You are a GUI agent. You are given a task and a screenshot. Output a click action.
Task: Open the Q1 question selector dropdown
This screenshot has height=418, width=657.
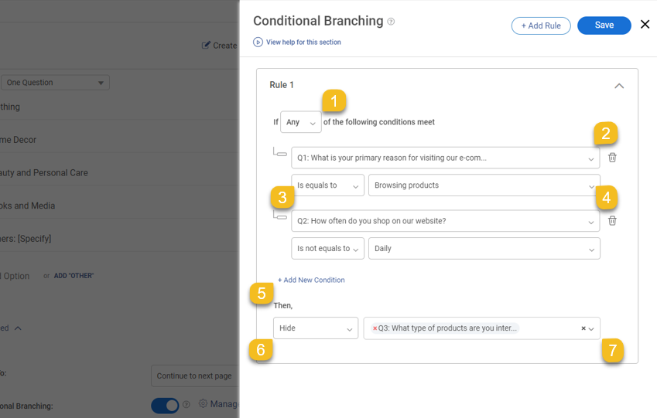(445, 158)
